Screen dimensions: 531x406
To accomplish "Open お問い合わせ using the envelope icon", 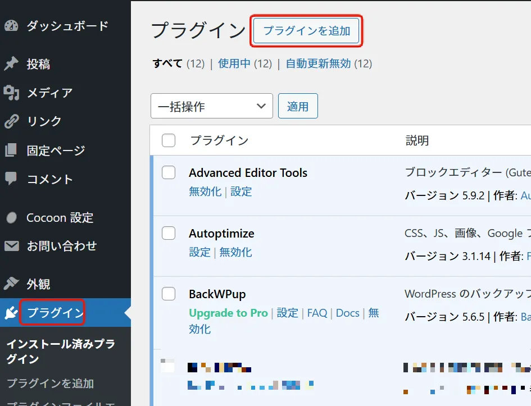I will click(12, 247).
